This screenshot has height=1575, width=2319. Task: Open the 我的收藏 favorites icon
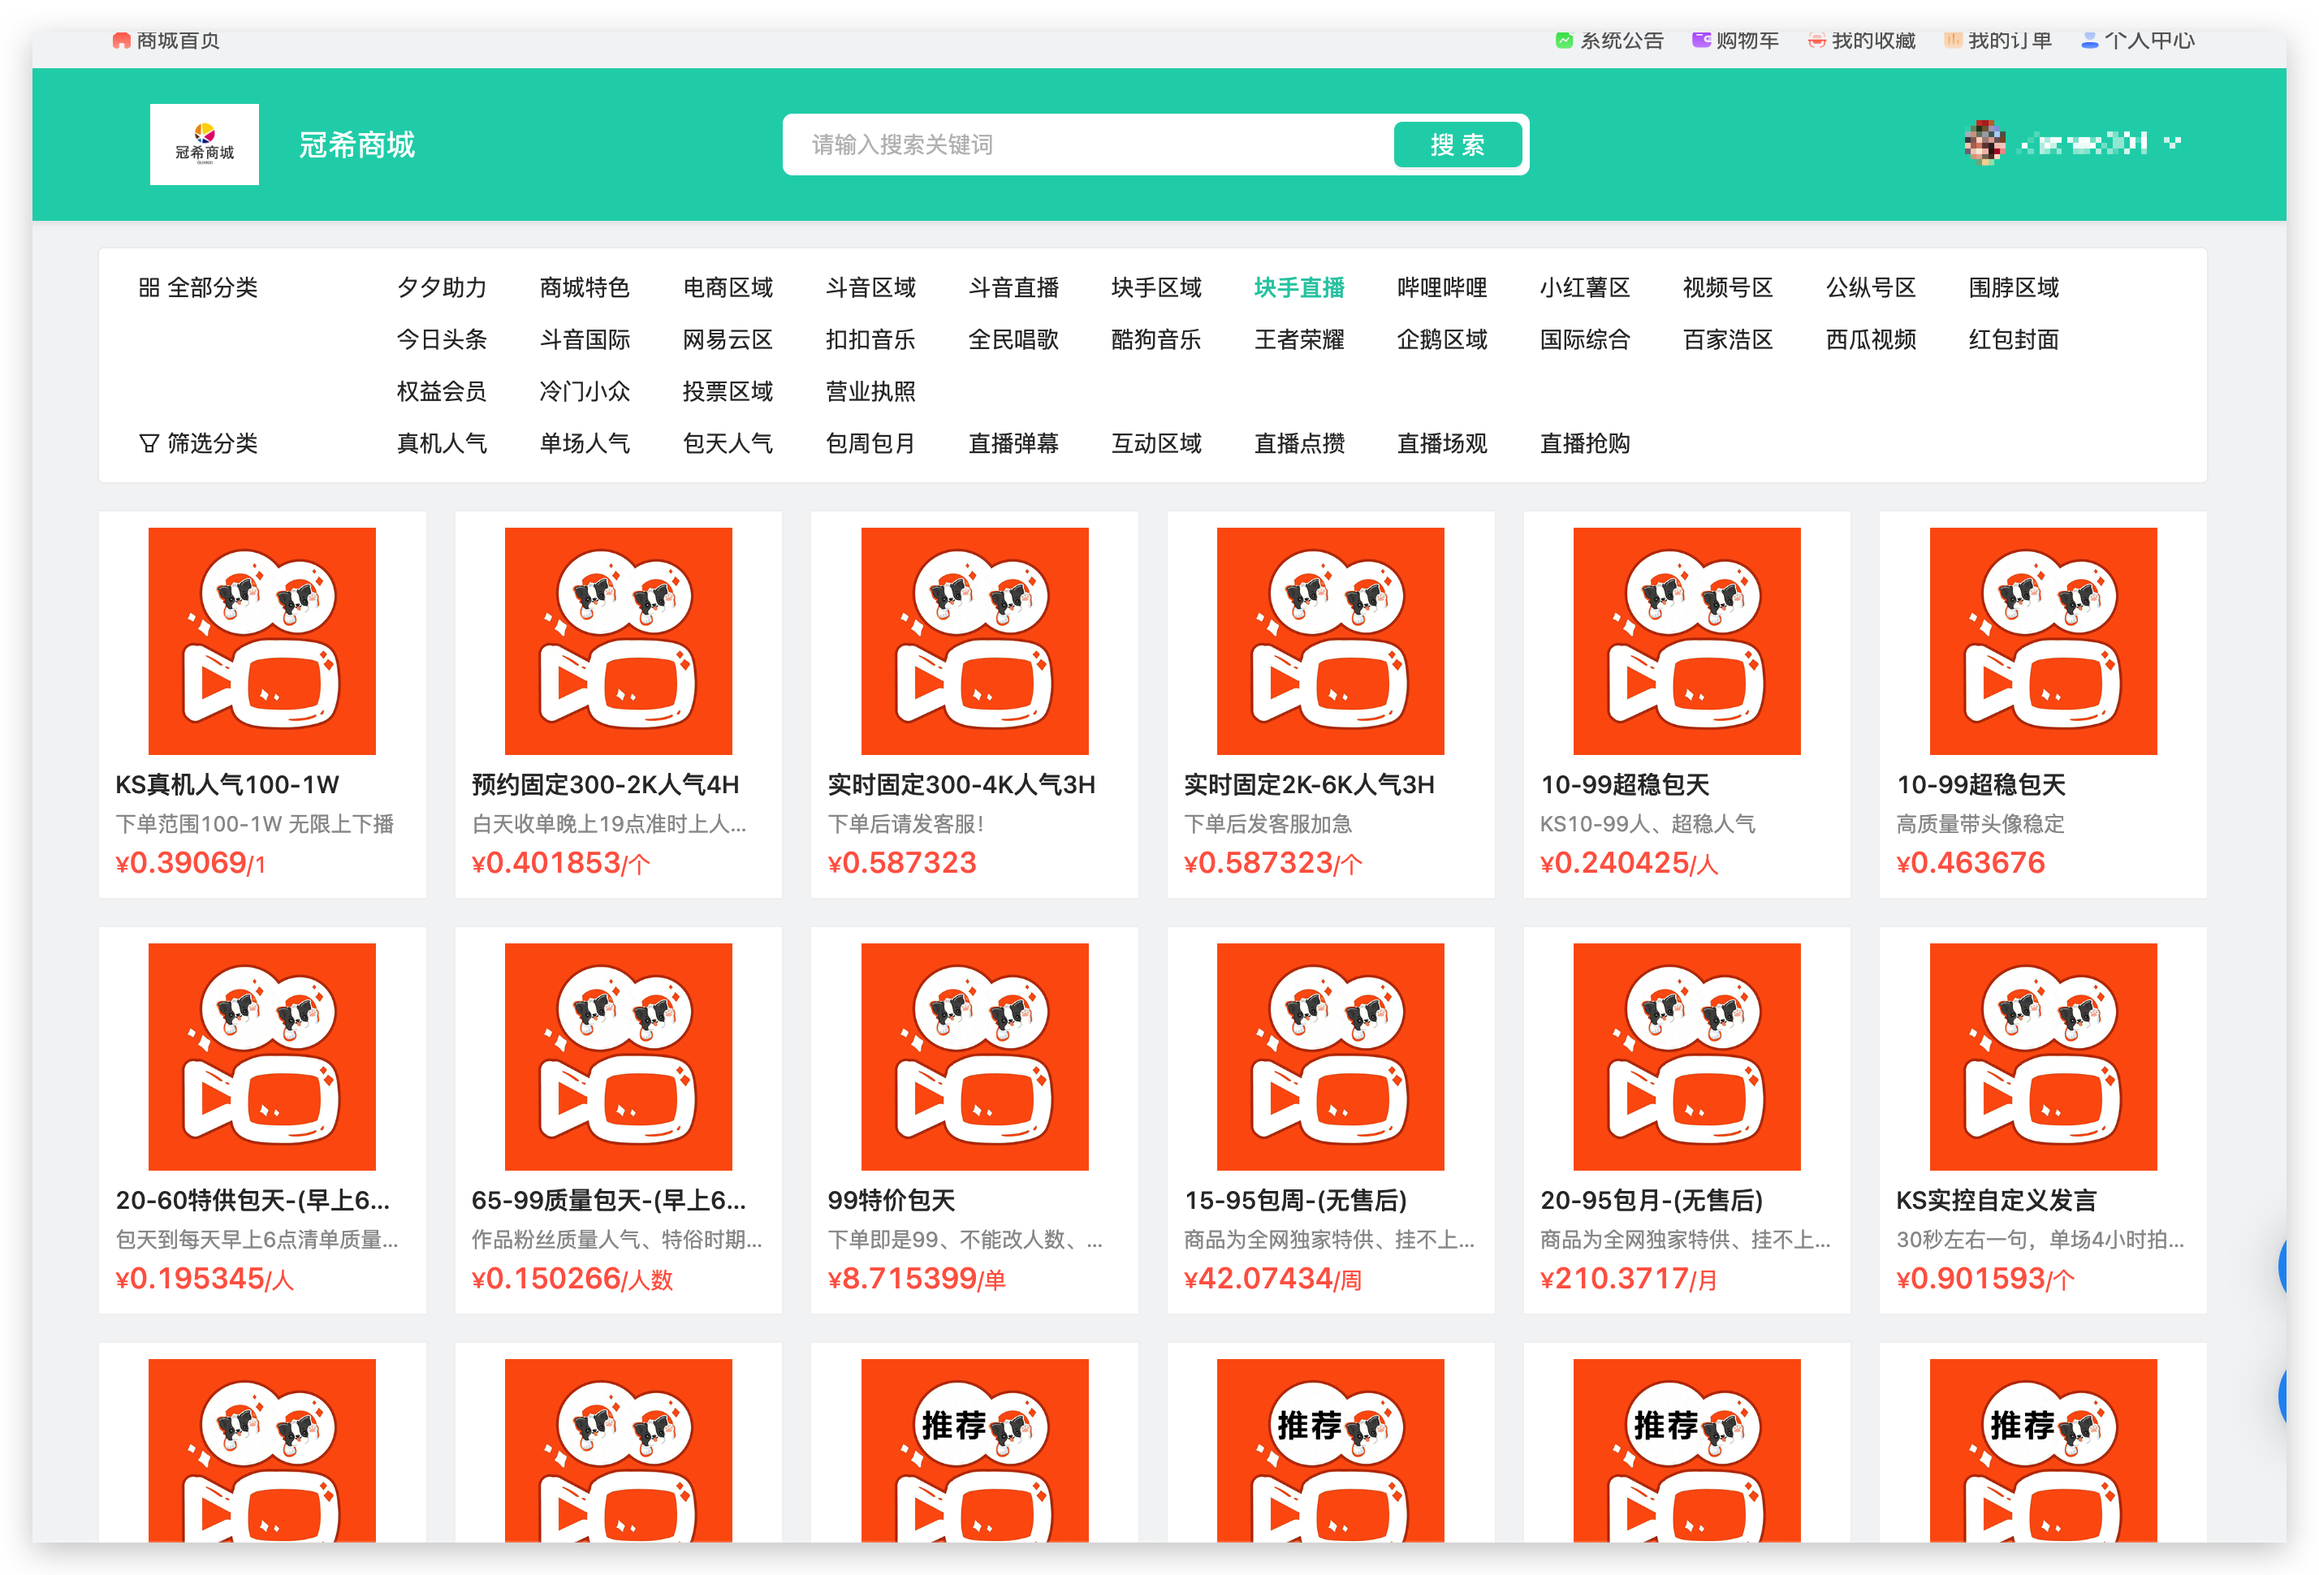pos(1816,41)
